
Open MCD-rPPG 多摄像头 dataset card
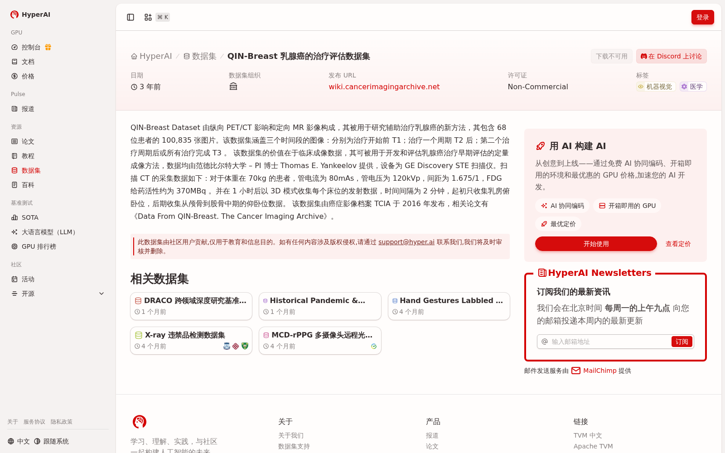(320, 341)
